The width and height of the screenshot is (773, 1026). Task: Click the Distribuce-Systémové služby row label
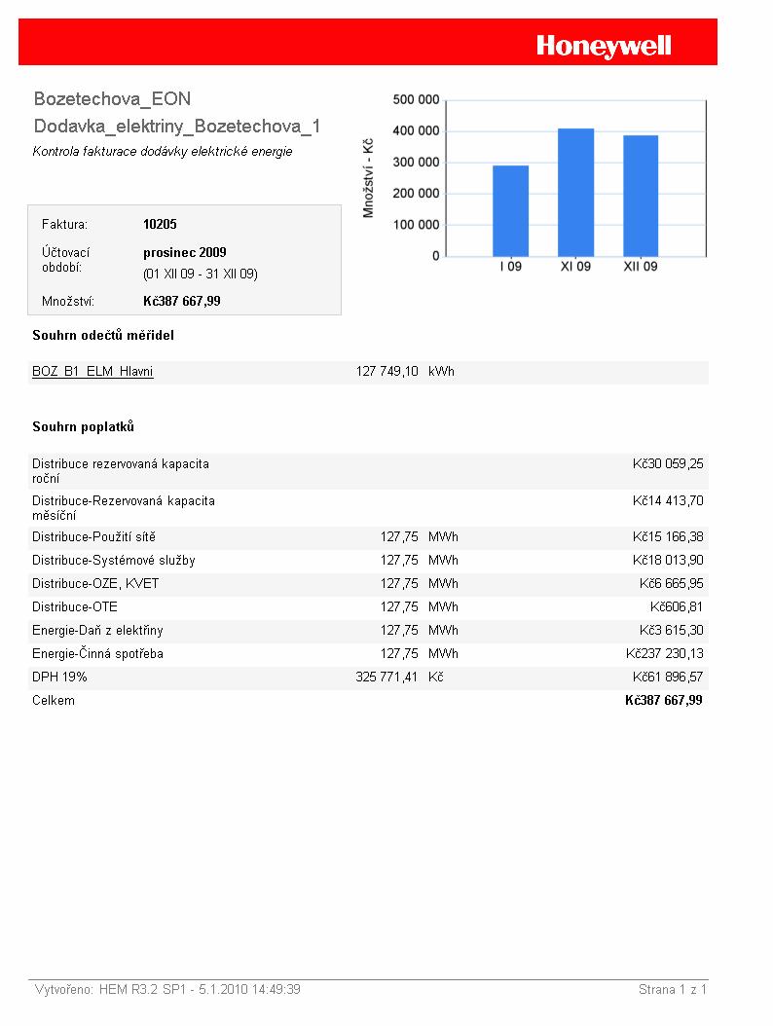(x=113, y=561)
